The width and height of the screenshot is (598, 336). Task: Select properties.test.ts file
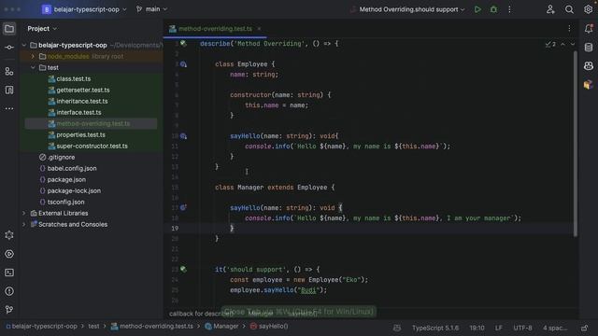coord(81,134)
